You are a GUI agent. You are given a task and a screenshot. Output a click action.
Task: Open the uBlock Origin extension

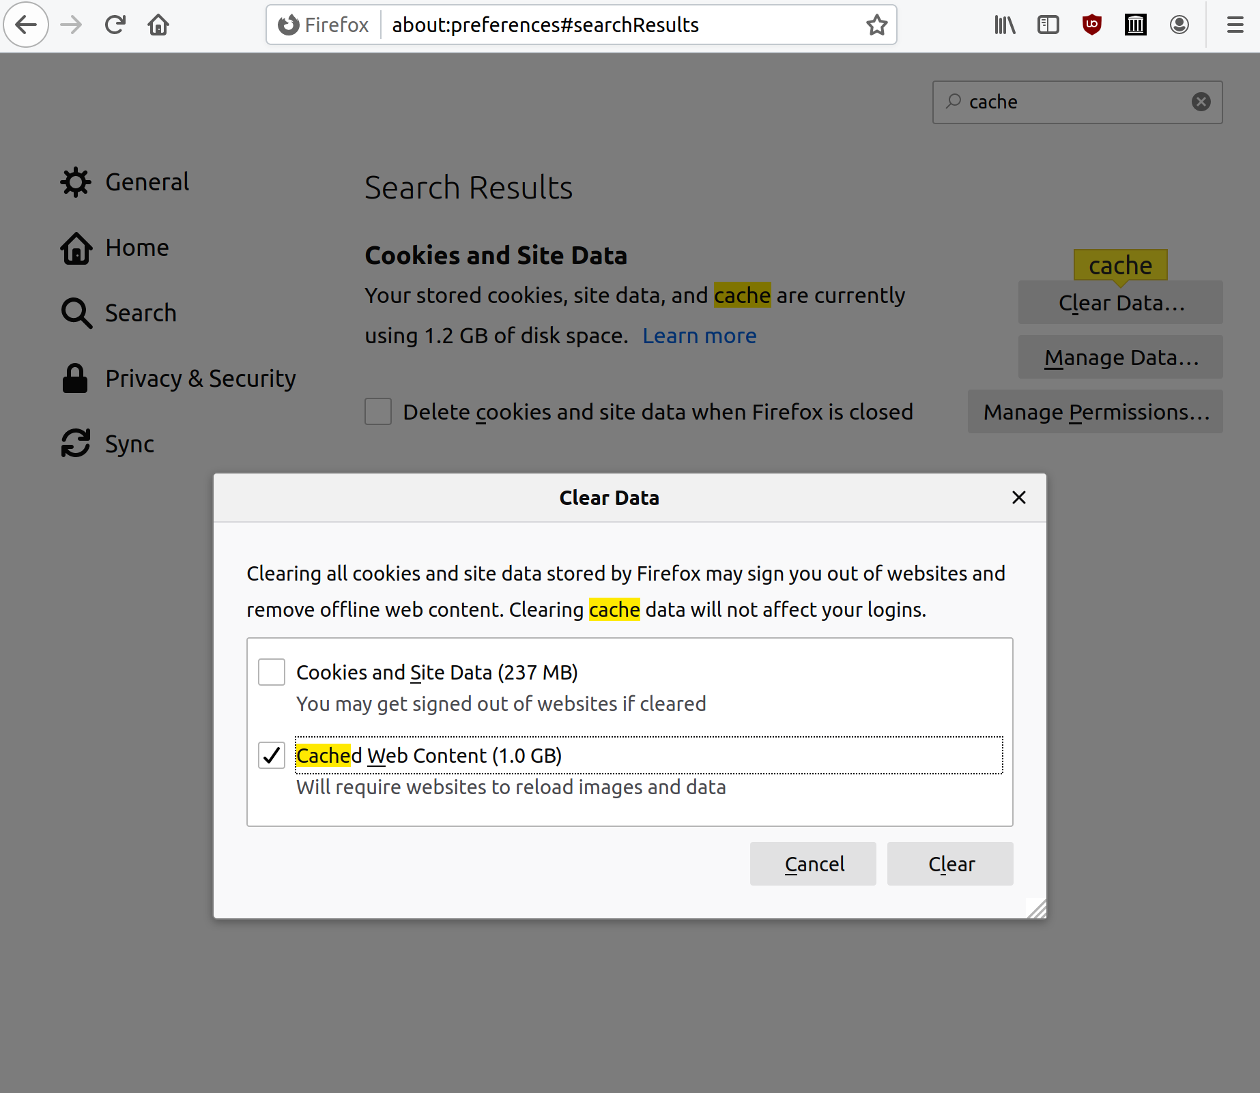[x=1092, y=25]
